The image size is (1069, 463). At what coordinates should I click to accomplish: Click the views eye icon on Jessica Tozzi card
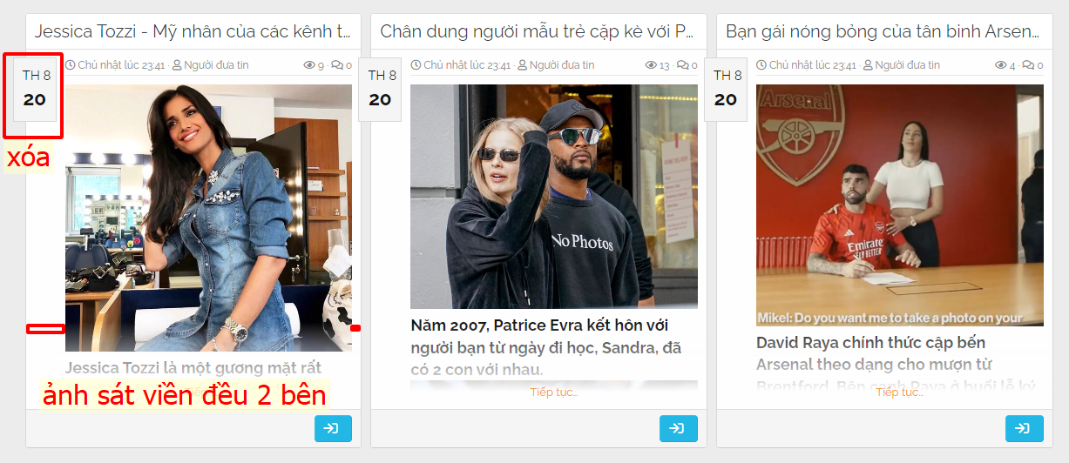(308, 65)
